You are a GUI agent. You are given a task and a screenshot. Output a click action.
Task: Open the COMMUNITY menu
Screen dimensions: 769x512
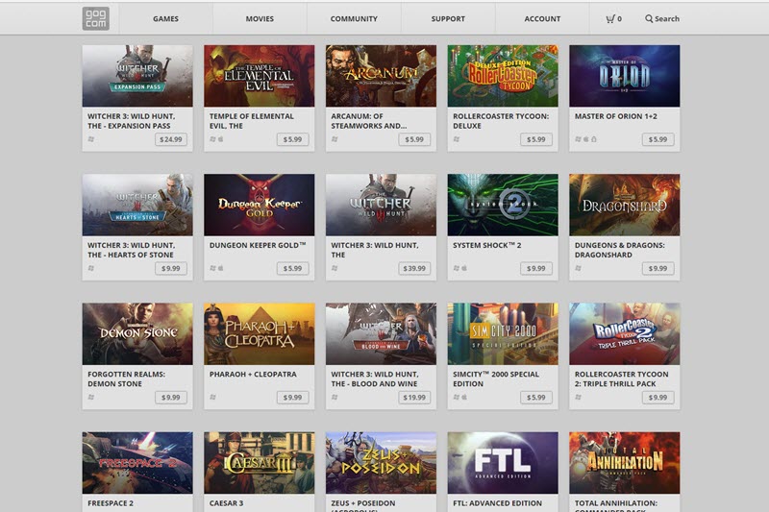(354, 18)
